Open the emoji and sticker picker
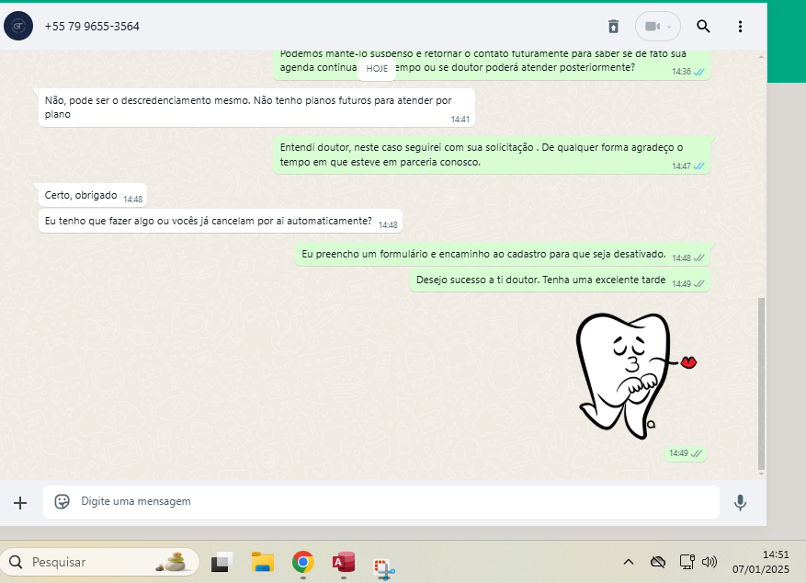The height and width of the screenshot is (583, 806). click(62, 501)
